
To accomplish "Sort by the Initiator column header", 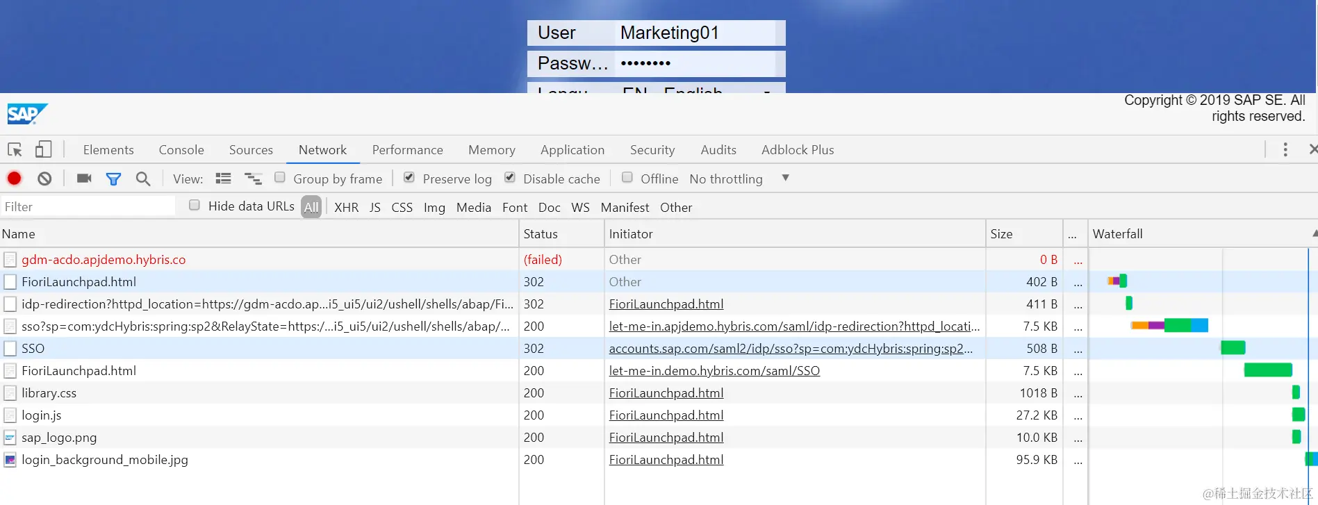I will pos(795,234).
